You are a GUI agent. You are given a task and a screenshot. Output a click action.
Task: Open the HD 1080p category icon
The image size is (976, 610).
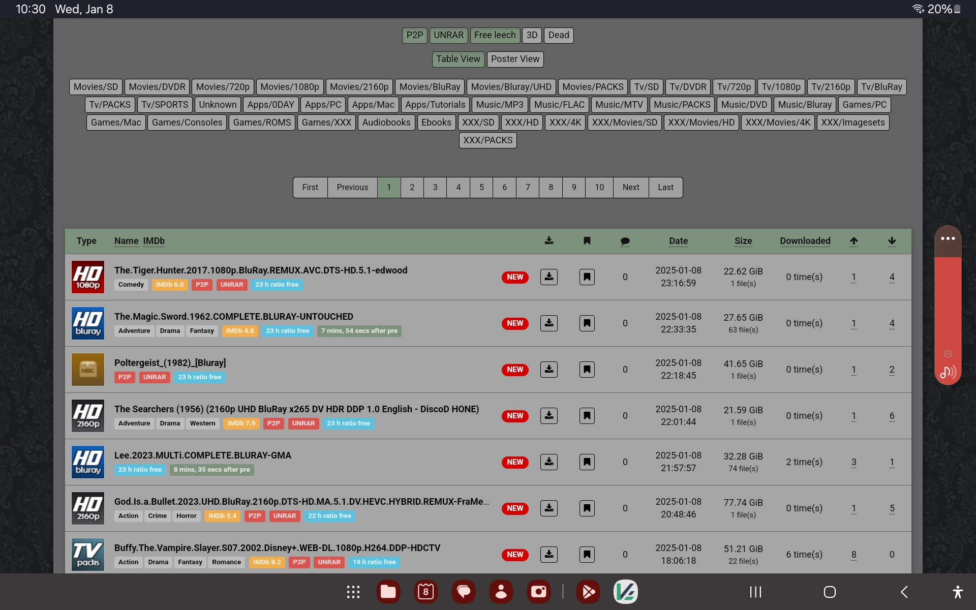point(88,277)
